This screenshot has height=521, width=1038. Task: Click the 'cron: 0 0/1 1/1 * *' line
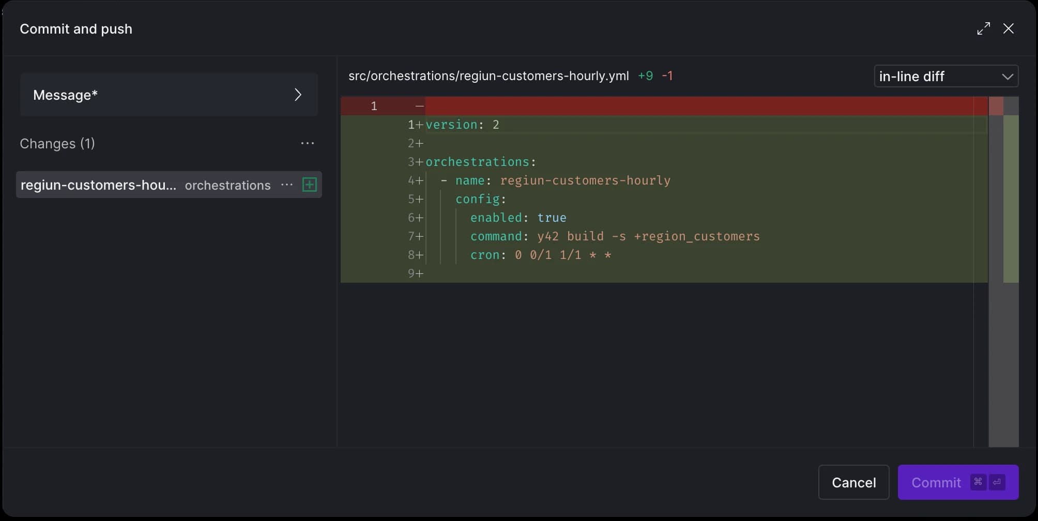pyautogui.click(x=664, y=255)
